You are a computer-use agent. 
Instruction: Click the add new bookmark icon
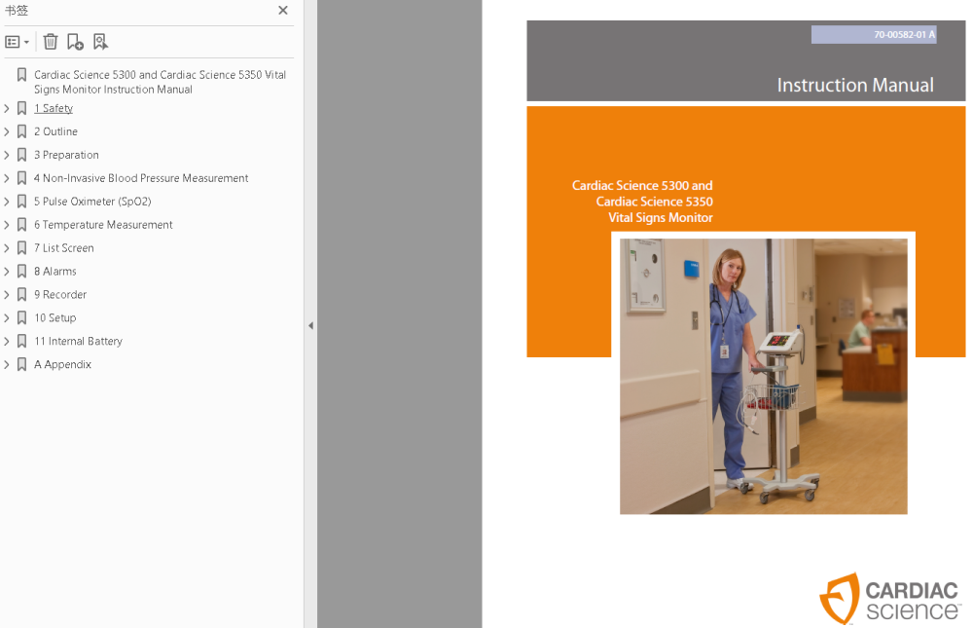(75, 42)
